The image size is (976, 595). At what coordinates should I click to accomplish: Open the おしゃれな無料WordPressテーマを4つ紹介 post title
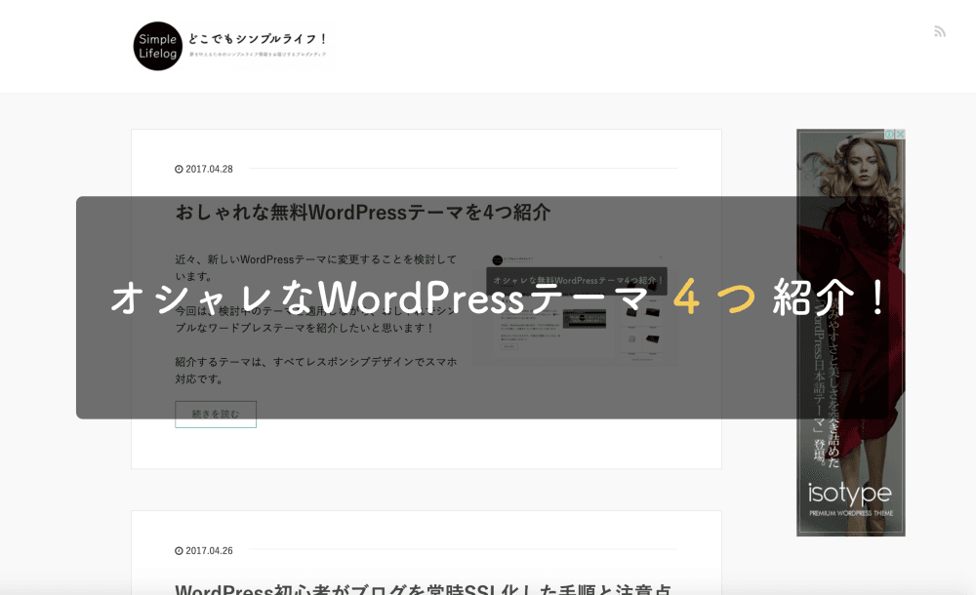pyautogui.click(x=363, y=212)
